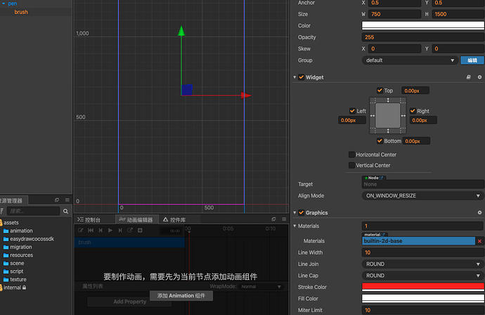
Task: Click the 添加 Animation 组件 button
Action: pos(181,295)
